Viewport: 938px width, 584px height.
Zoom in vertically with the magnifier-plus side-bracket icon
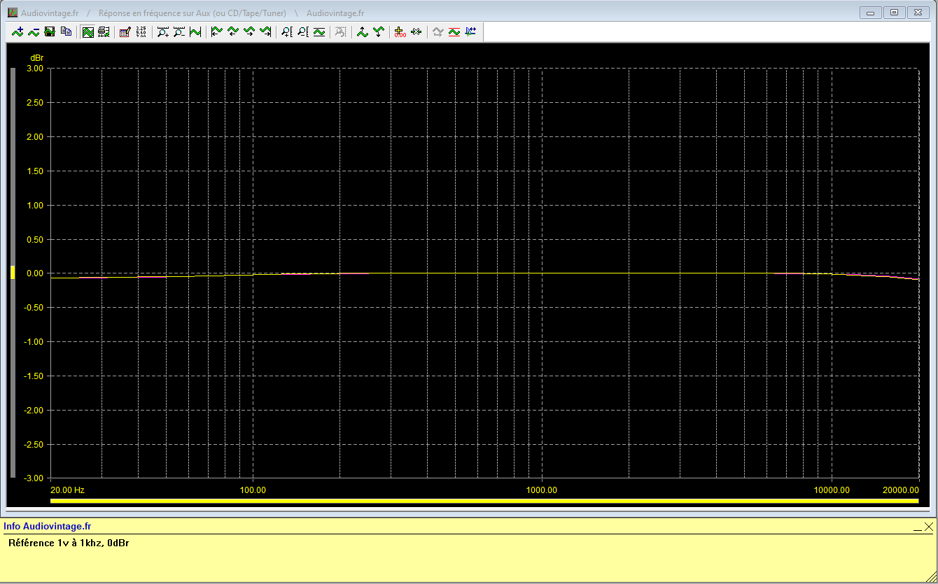[286, 31]
